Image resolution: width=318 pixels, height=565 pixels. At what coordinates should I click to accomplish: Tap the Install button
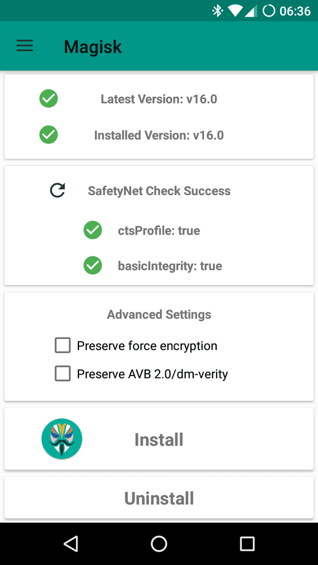click(x=159, y=439)
